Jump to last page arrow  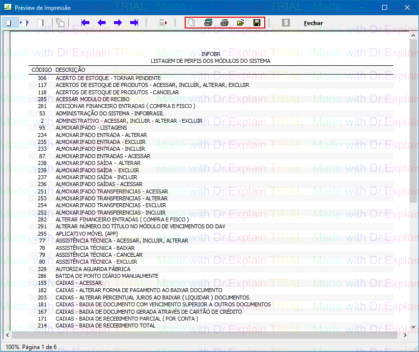[x=134, y=23]
